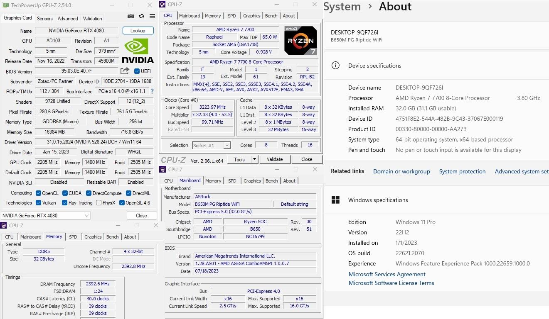The width and height of the screenshot is (549, 319).
Task: Open the SPD tab in top CPU-Z window
Action: tap(232, 16)
